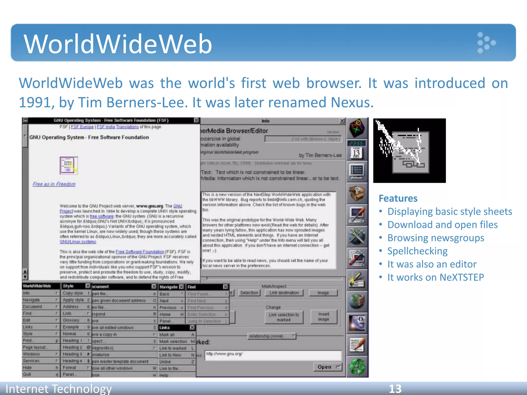Select Heading 1 in the Style menu
The width and height of the screenshot is (527, 395).
tap(76, 340)
